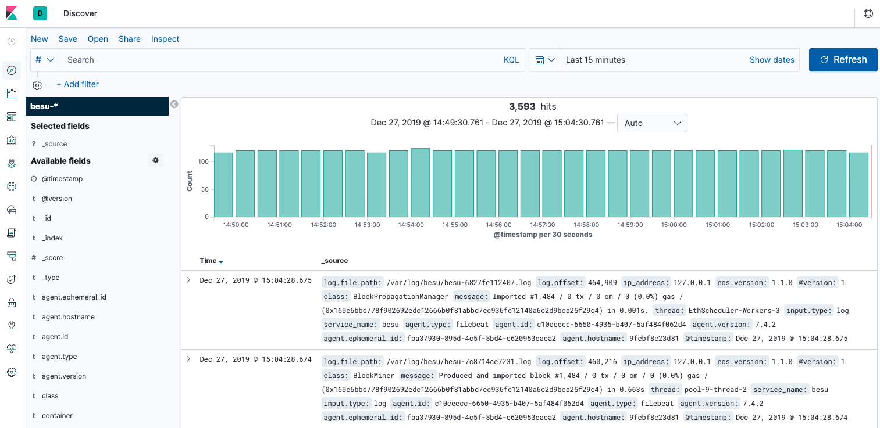The image size is (880, 428).
Task: Open the filter options gear next to Add filter
Action: [x=37, y=84]
